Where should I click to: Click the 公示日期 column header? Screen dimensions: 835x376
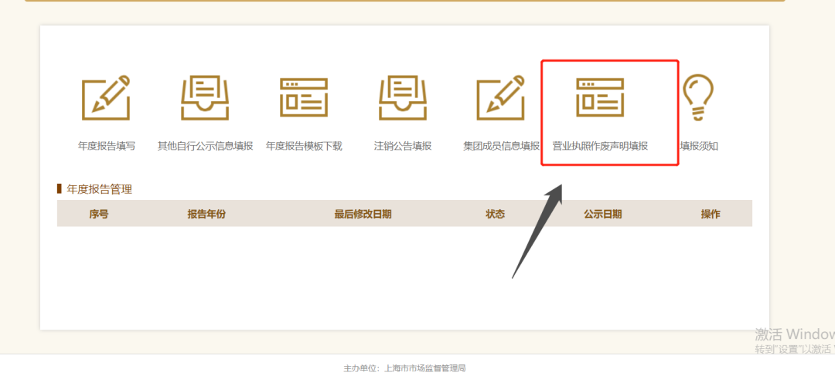(603, 215)
